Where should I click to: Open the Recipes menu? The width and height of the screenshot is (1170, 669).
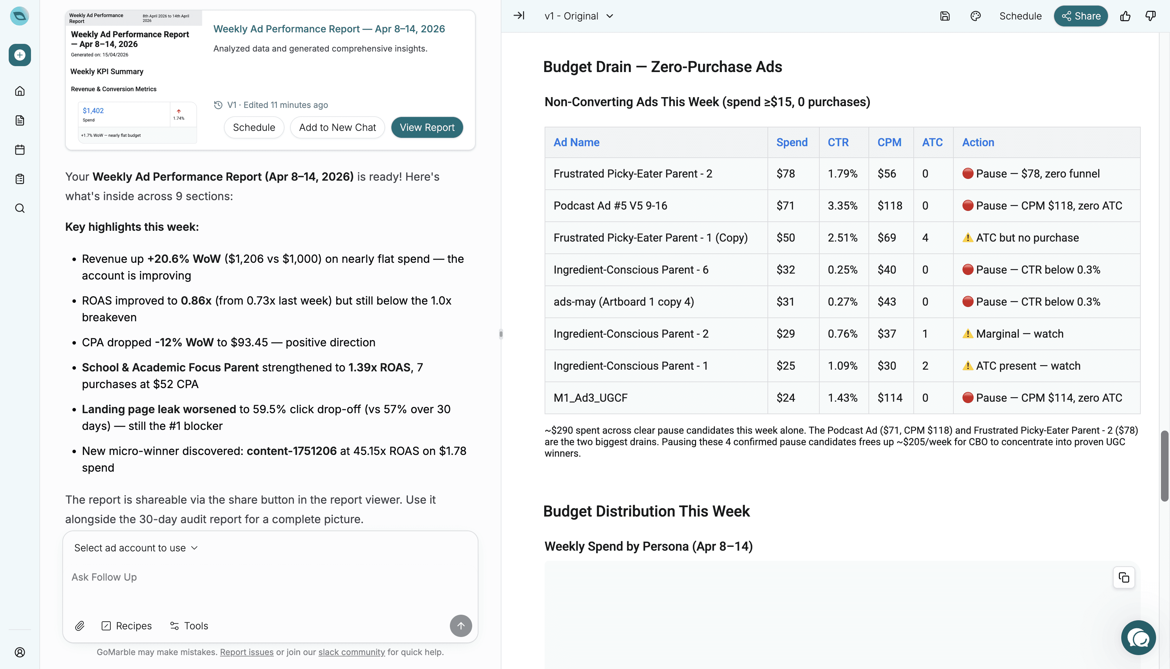pyautogui.click(x=126, y=626)
